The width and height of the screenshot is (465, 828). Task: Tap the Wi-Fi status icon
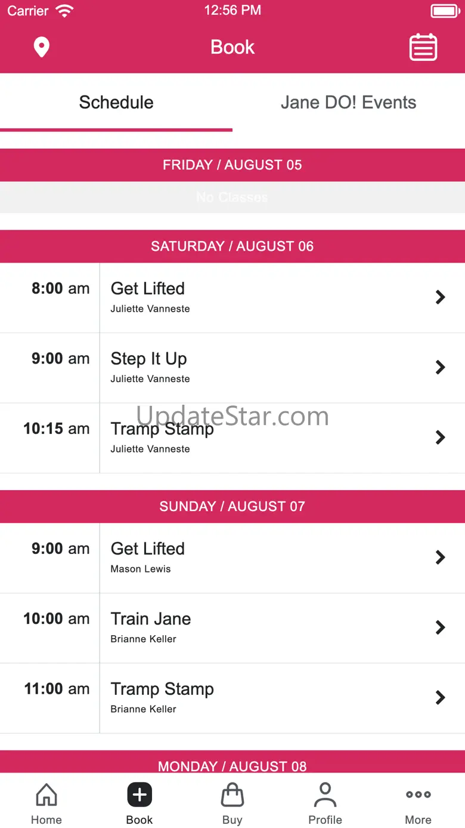64,11
